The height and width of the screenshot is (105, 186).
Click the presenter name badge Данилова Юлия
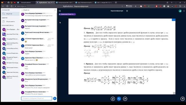point(67,14)
